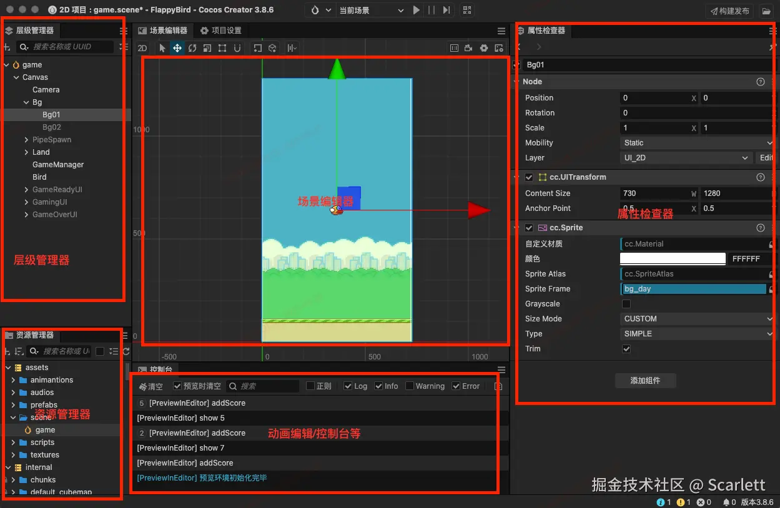The width and height of the screenshot is (780, 508).
Task: Click the 清空 clear console button
Action: pyautogui.click(x=151, y=386)
